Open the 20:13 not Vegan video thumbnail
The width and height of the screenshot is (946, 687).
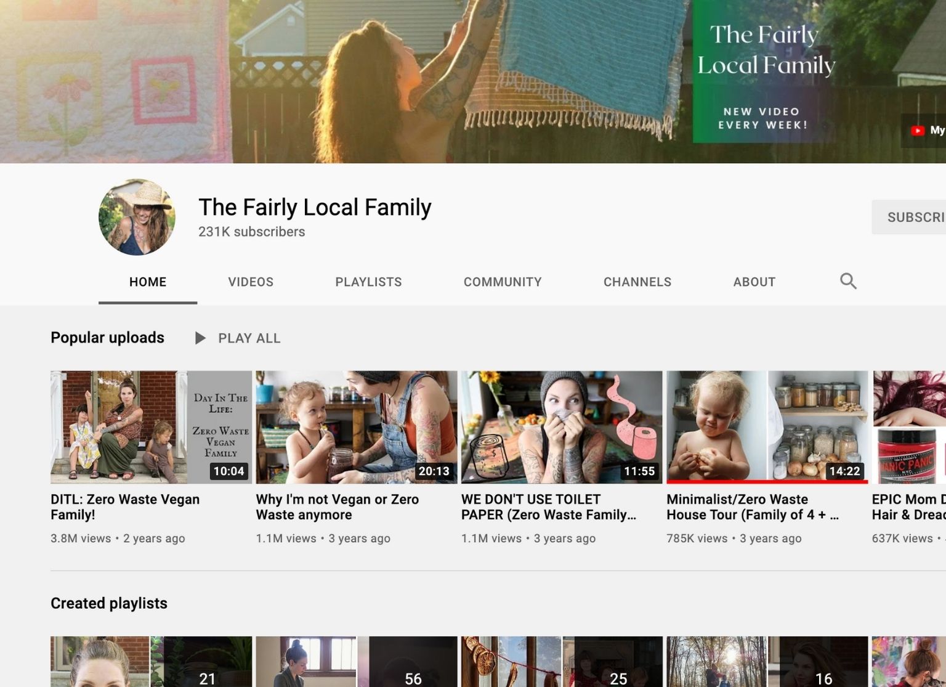click(356, 427)
